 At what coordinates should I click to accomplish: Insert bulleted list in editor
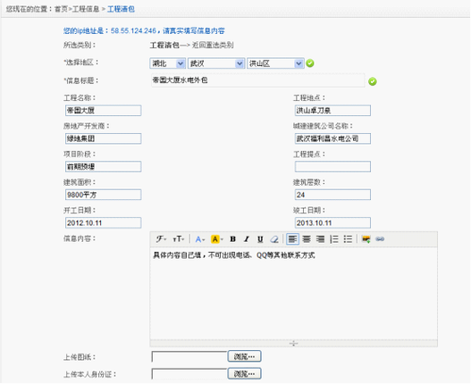(348, 239)
